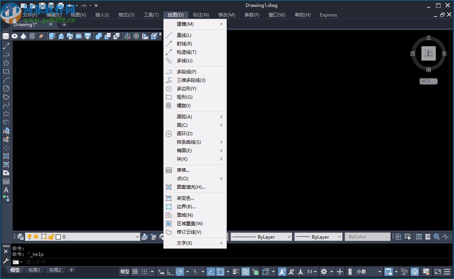The height and width of the screenshot is (279, 454).
Task: Click the plus button to add a new layout
Action: pyautogui.click(x=72, y=270)
